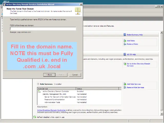Click the Add Role Services icon

click(x=125, y=84)
